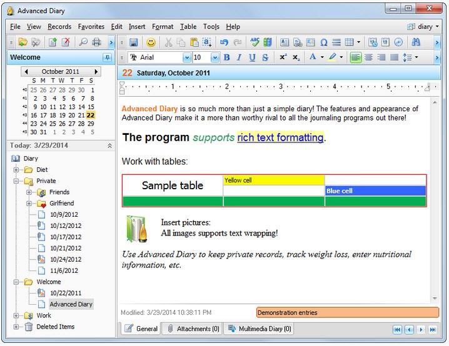Viewport: 449px width, 346px height.
Task: Click the 'rich text formatting' hyperlink
Action: point(280,137)
